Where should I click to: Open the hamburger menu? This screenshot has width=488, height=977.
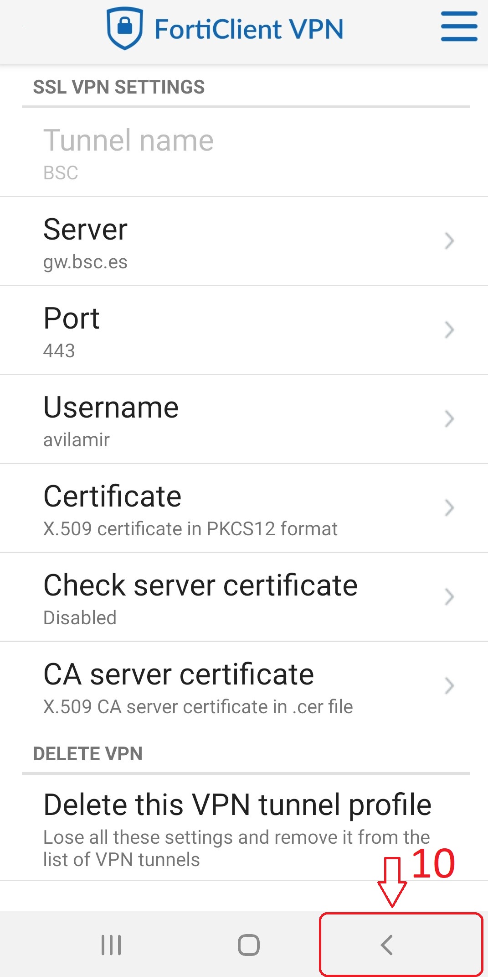click(458, 27)
